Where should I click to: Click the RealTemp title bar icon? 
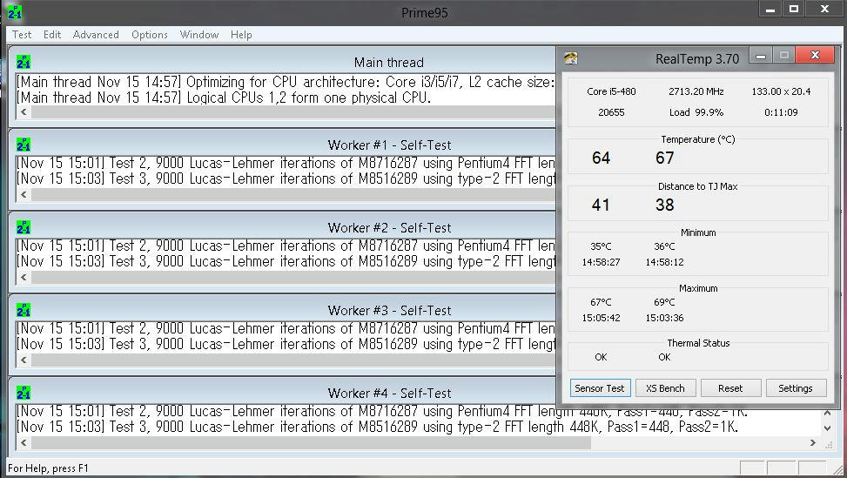(571, 58)
